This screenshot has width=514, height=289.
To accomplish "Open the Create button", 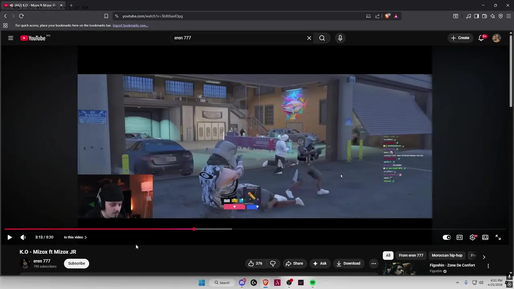I will [460, 38].
